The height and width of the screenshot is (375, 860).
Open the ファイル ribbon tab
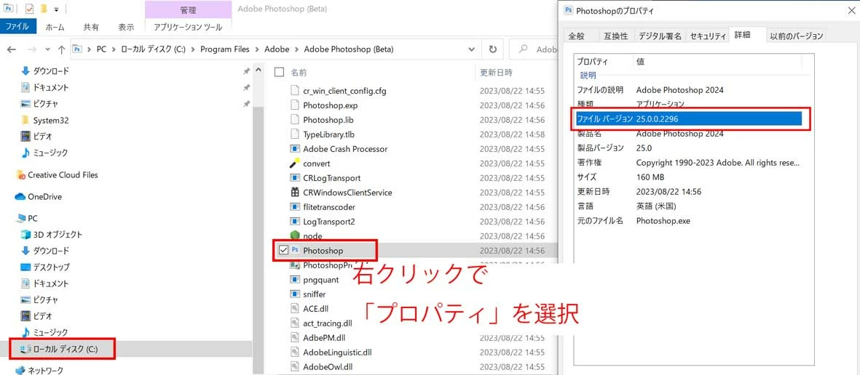(x=18, y=26)
